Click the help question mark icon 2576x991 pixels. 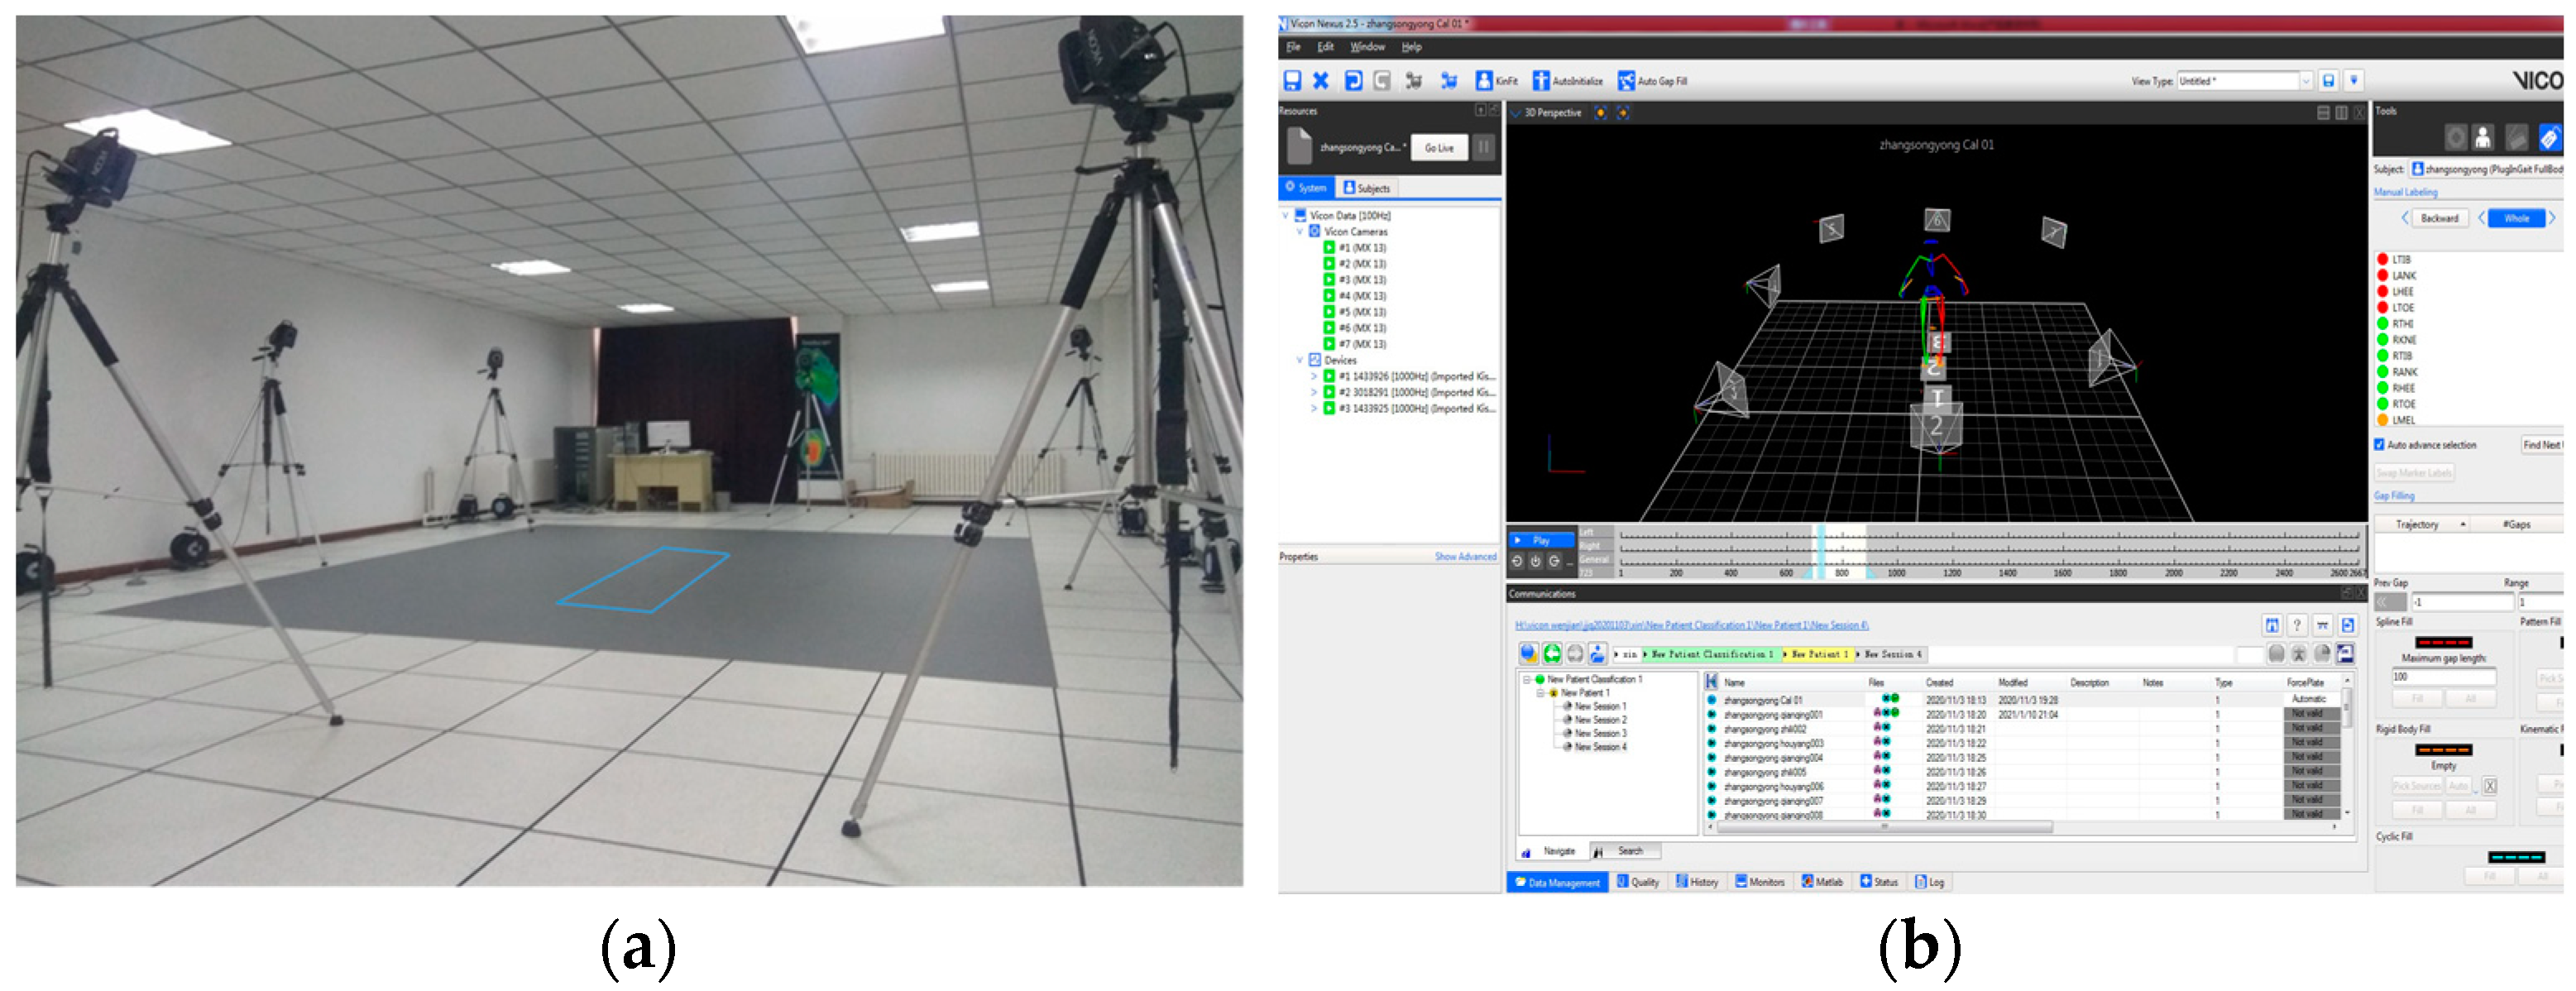[2297, 625]
